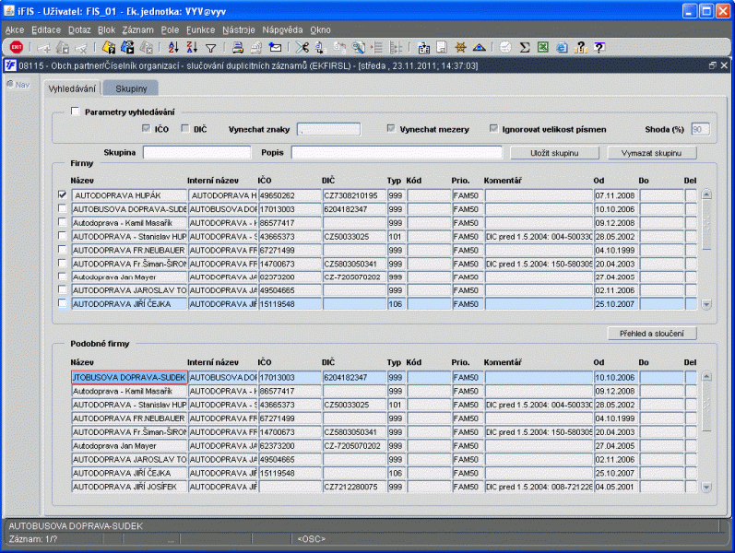Image resolution: width=735 pixels, height=553 pixels.
Task: Open the Dotaz menu
Action: click(x=79, y=30)
